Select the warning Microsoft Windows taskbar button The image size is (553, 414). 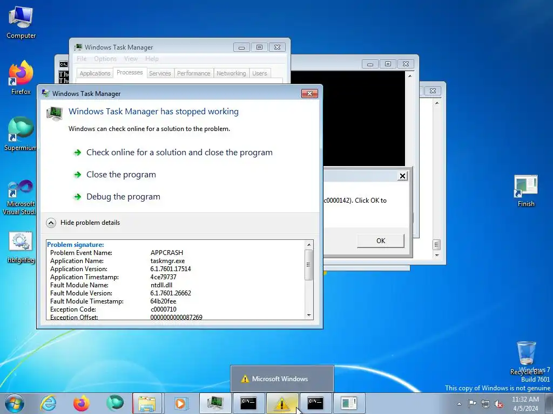tap(282, 403)
